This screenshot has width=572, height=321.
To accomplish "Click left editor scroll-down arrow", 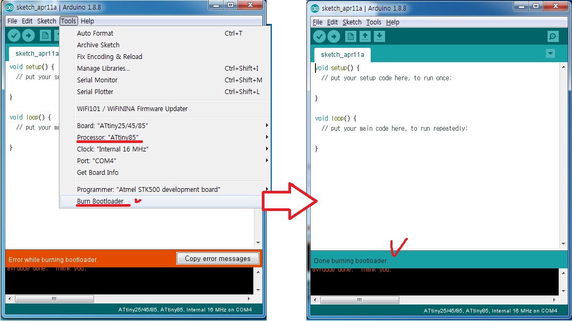I will pos(258,242).
